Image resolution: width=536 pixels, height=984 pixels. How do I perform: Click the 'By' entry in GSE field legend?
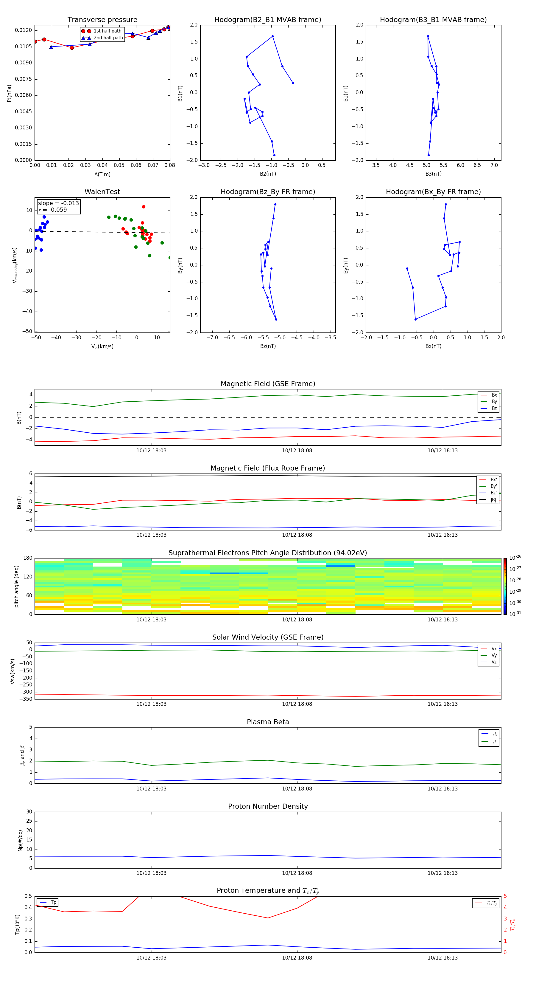point(489,401)
